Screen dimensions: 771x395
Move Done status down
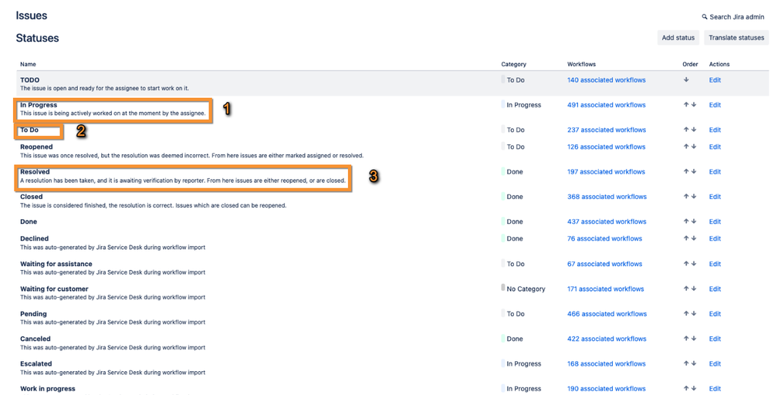click(x=694, y=221)
